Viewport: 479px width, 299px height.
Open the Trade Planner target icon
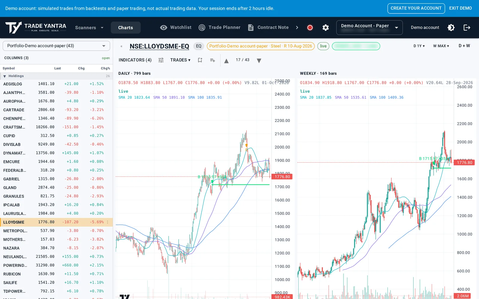(x=202, y=28)
